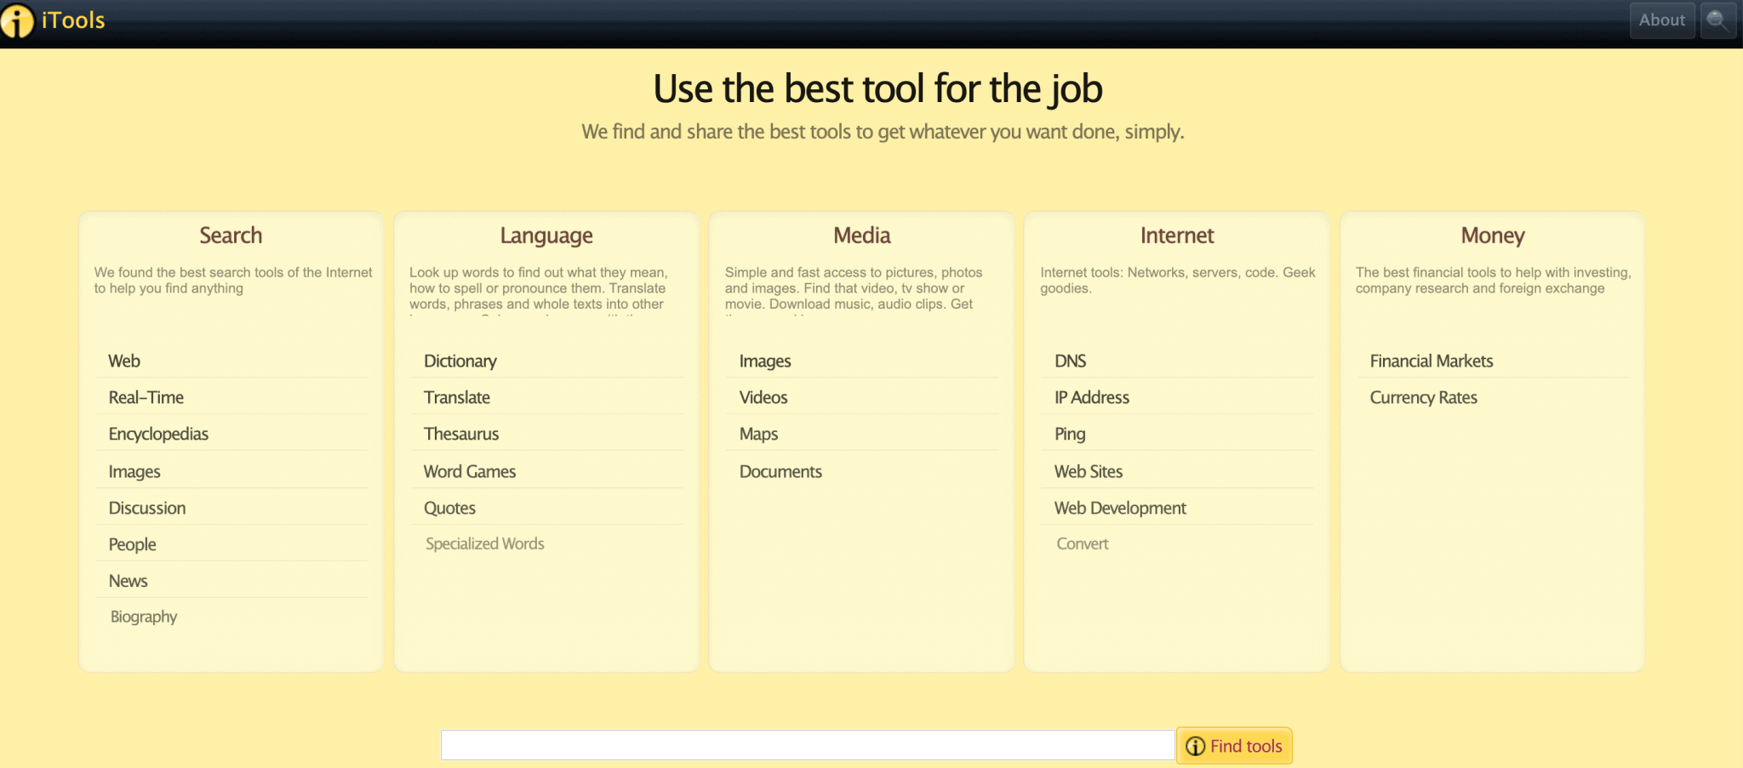The height and width of the screenshot is (768, 1743).
Task: Open the Biography link
Action: pyautogui.click(x=144, y=617)
